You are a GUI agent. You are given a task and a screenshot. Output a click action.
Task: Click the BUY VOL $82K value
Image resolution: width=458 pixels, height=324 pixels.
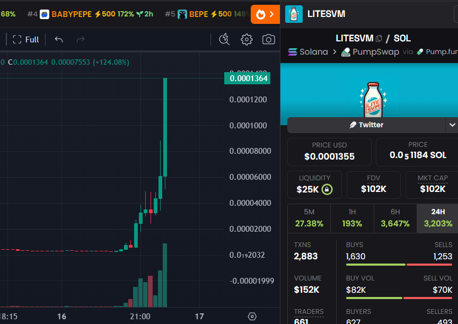coord(356,290)
